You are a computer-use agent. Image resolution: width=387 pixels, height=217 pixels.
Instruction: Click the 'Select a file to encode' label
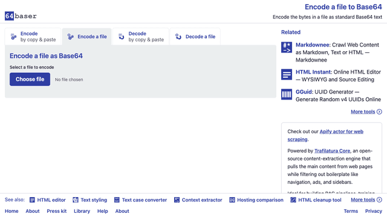coord(32,67)
